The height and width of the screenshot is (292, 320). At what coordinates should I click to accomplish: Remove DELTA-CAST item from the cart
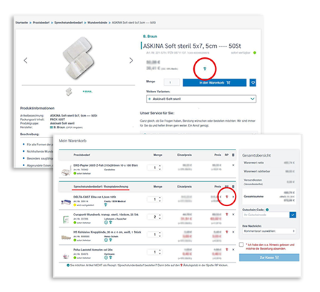233,197
